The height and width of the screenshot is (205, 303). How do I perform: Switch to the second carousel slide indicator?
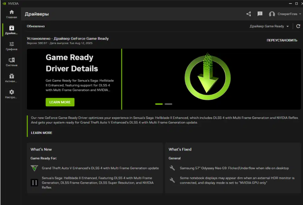168,104
